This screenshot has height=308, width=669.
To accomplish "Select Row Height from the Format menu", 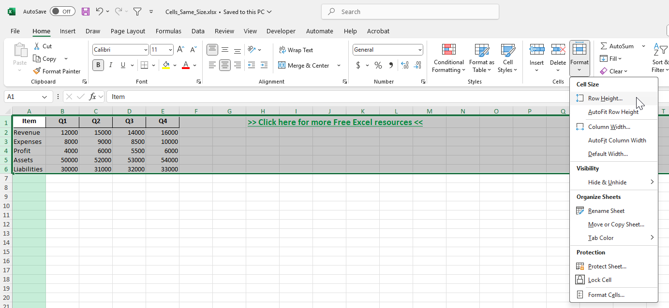I will click(614, 98).
